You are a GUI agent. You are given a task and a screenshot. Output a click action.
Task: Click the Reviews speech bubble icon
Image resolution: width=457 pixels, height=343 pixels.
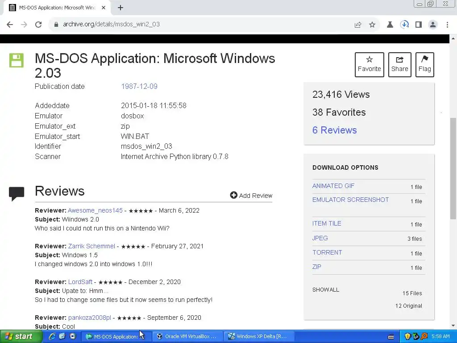[17, 194]
